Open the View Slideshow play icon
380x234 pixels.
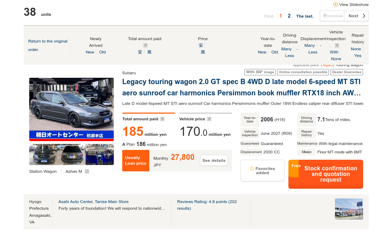pyautogui.click(x=335, y=4)
